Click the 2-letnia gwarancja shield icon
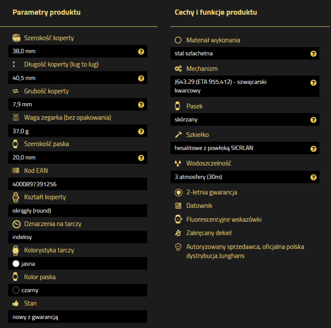The image size is (331, 328). pos(178,192)
